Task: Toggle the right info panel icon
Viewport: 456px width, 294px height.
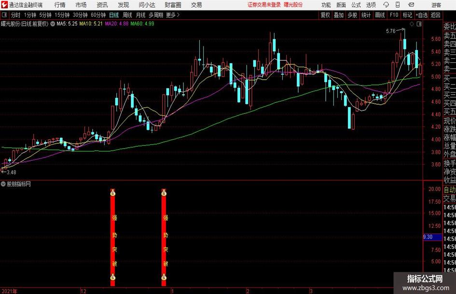Action: click(419, 24)
